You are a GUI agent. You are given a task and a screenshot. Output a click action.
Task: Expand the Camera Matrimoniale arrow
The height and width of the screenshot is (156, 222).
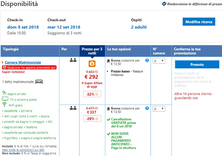coord(3,62)
